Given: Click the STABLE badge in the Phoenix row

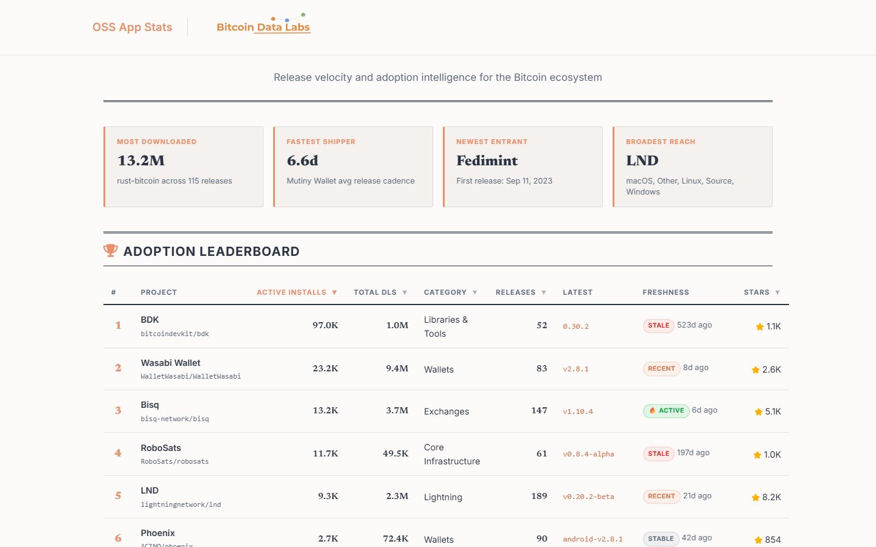Looking at the screenshot, I should tap(661, 539).
